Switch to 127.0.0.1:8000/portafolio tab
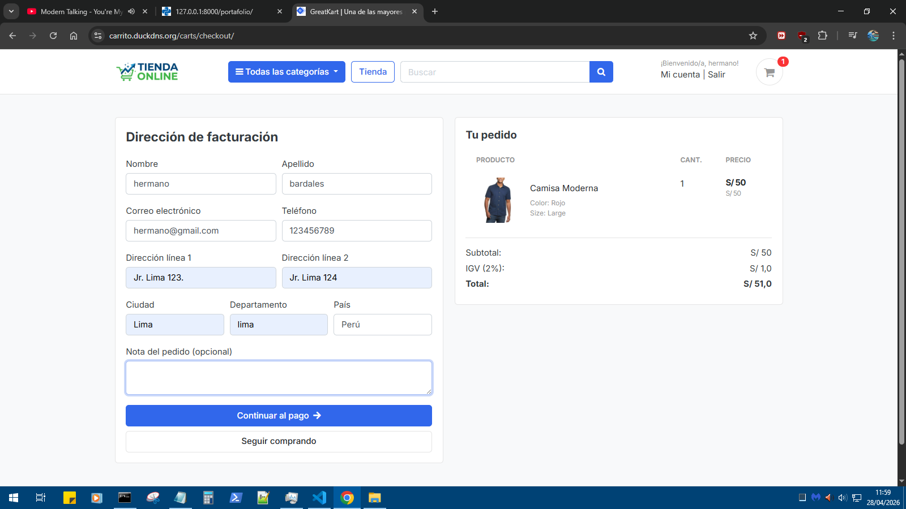The height and width of the screenshot is (509, 906). pos(214,11)
